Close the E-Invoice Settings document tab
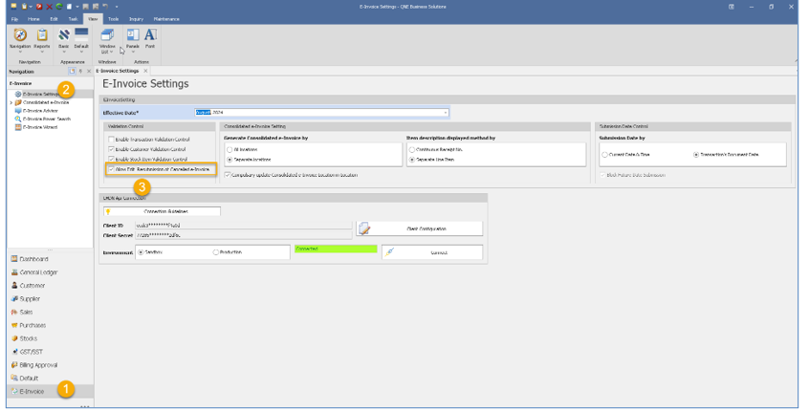 (145, 71)
